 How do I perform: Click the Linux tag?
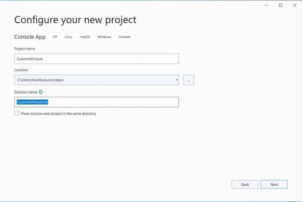(68, 37)
